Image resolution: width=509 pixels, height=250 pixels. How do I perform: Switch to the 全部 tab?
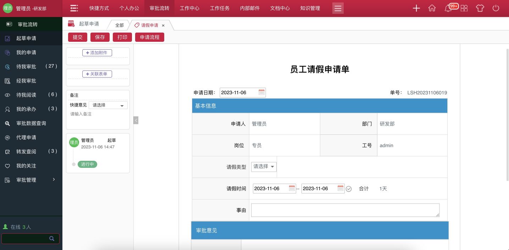point(120,25)
